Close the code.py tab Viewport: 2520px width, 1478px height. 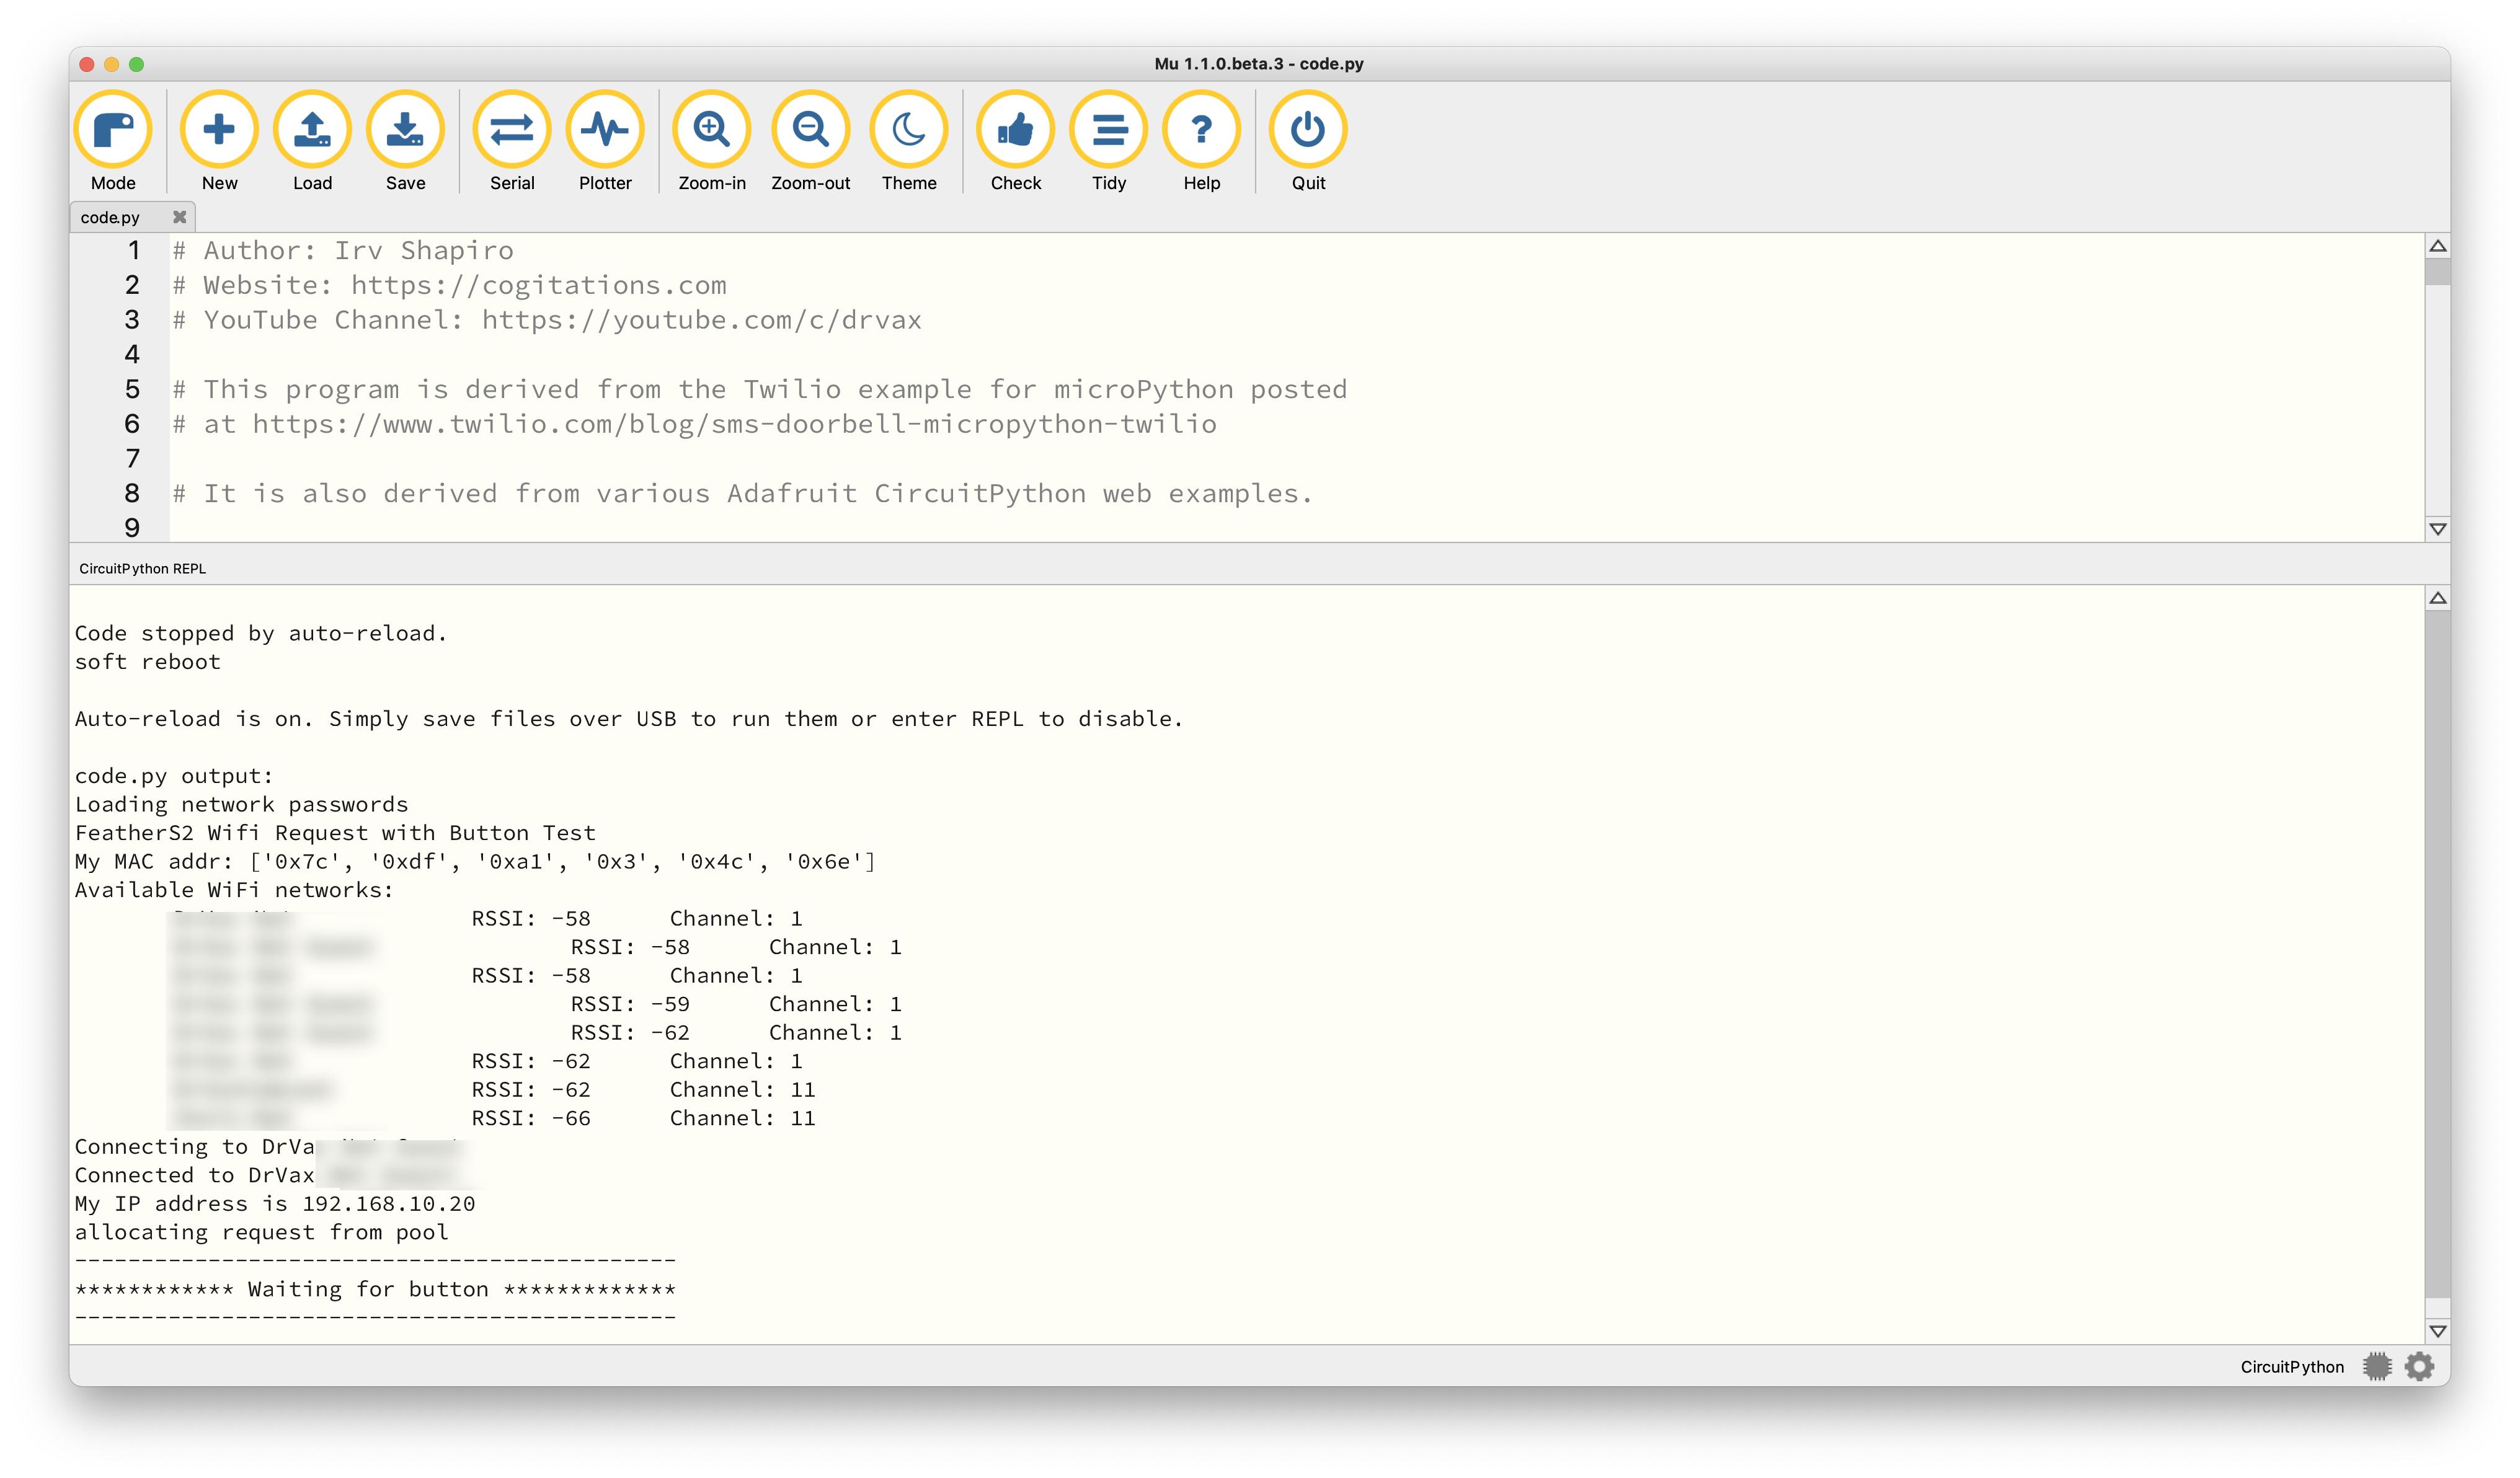point(180,217)
